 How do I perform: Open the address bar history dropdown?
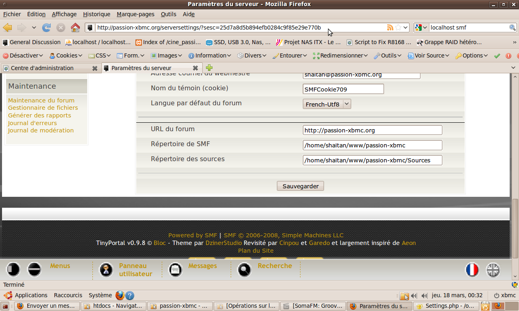405,28
